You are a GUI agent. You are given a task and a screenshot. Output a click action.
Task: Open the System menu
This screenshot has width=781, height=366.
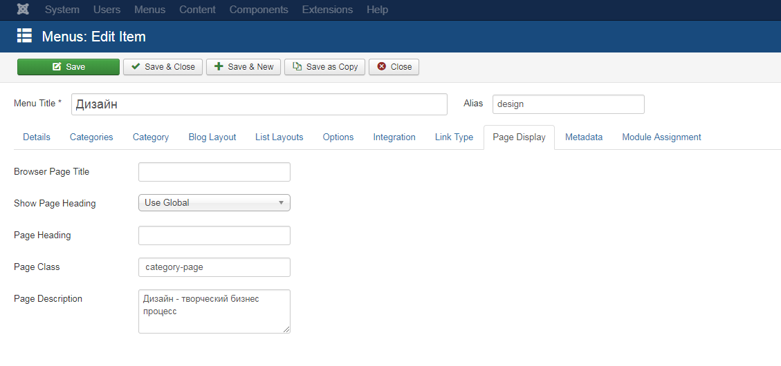tap(62, 10)
